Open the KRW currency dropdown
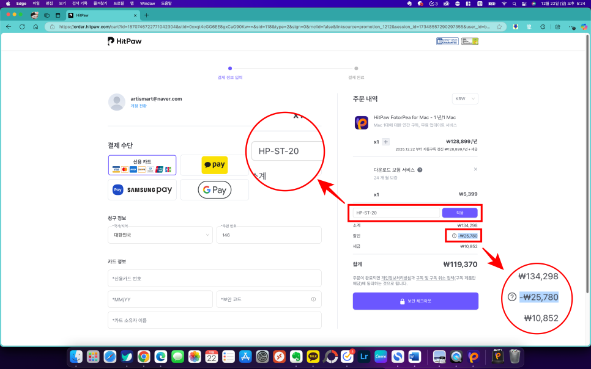The width and height of the screenshot is (591, 369). (x=465, y=98)
